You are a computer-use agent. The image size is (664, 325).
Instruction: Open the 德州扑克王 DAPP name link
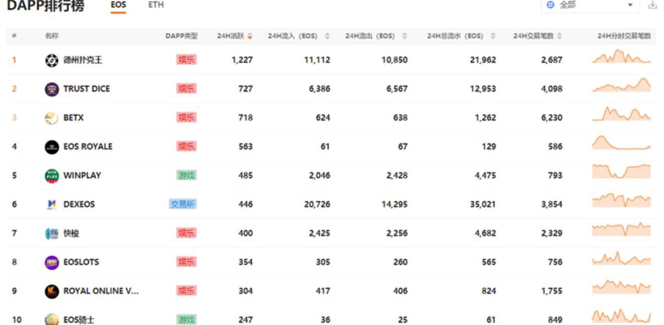[x=83, y=60]
